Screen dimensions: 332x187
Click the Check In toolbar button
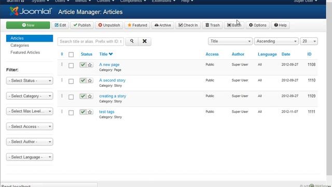click(x=188, y=25)
